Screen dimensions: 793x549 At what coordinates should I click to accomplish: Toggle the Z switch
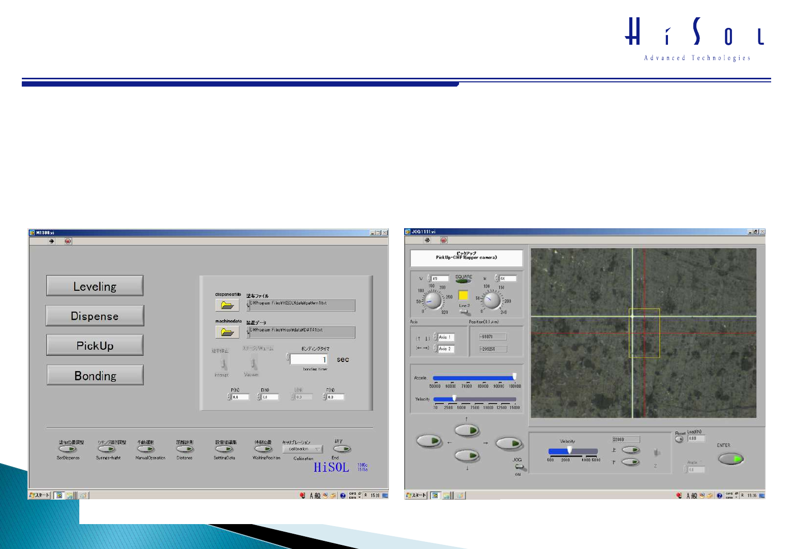(656, 452)
